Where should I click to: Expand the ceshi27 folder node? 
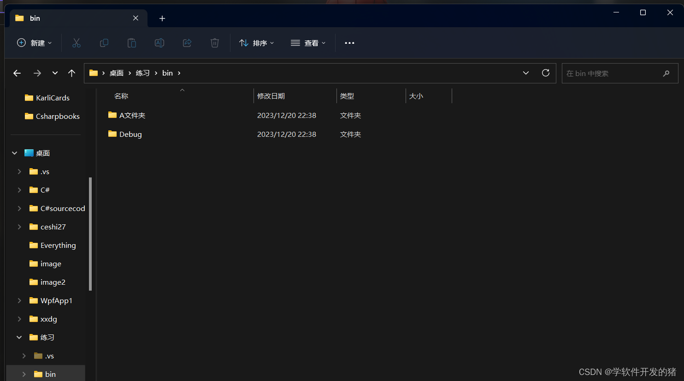click(x=19, y=227)
